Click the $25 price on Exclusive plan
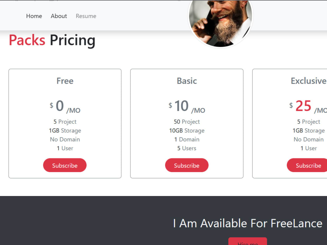The image size is (327, 245). pyautogui.click(x=303, y=106)
